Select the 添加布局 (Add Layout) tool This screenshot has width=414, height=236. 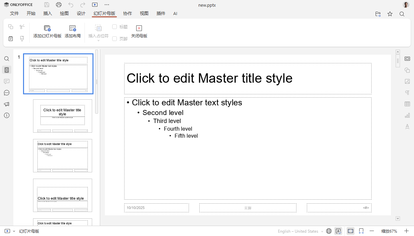(72, 31)
